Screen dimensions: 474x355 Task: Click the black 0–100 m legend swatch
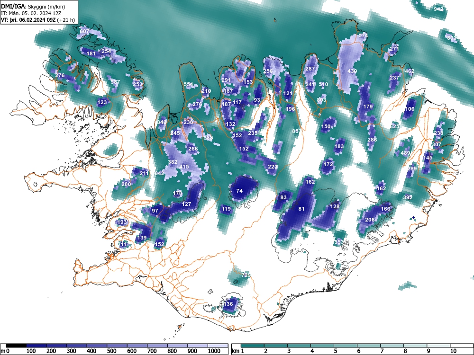tap(16, 346)
